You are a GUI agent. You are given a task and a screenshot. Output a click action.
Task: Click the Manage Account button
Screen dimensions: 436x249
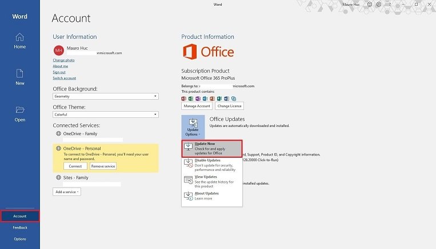tap(197, 106)
